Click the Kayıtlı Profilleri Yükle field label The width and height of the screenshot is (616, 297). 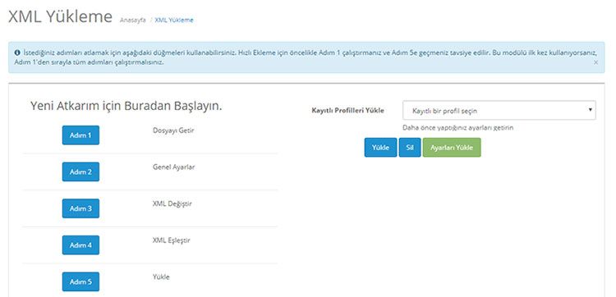pyautogui.click(x=347, y=110)
